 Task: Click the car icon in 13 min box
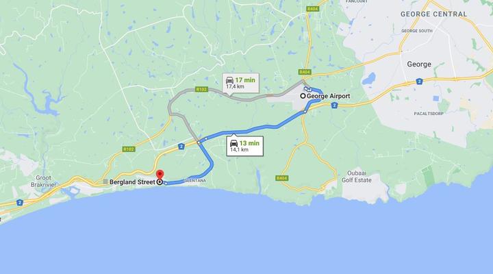pyautogui.click(x=233, y=143)
